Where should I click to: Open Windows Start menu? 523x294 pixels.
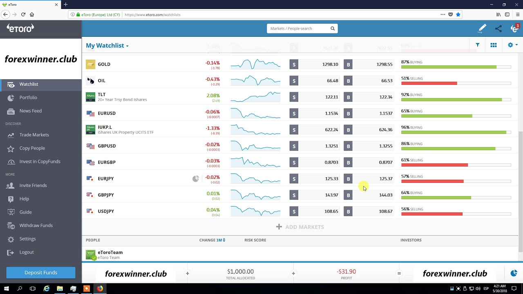point(6,289)
